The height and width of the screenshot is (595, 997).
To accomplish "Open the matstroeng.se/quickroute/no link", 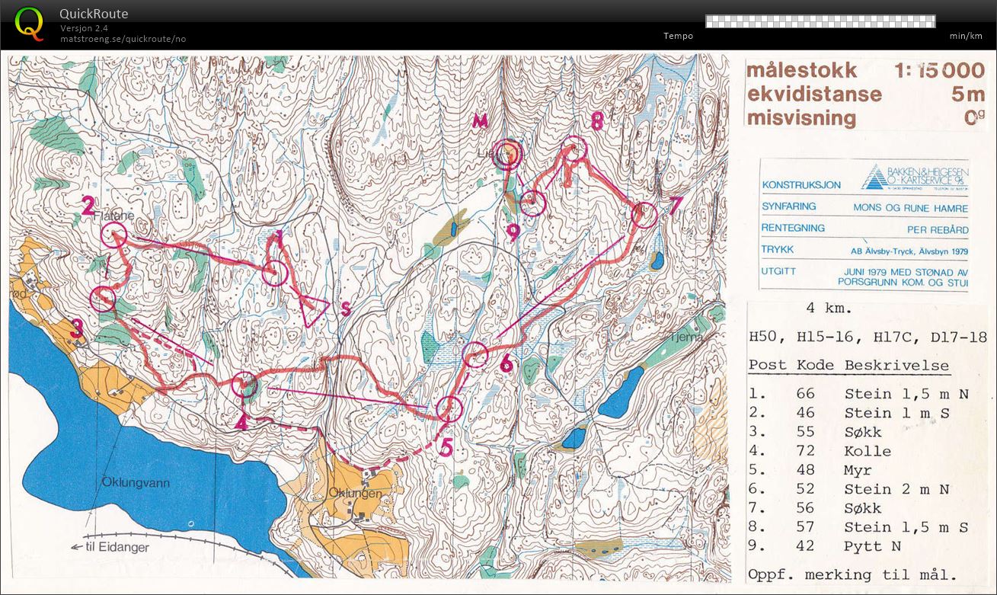I will coord(123,39).
